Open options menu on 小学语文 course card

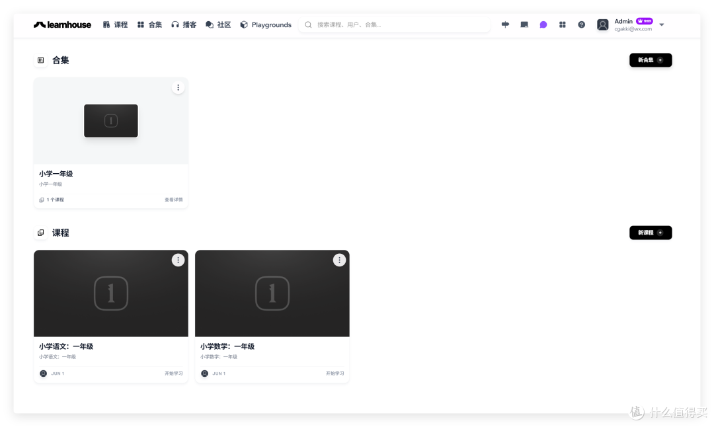coord(178,260)
